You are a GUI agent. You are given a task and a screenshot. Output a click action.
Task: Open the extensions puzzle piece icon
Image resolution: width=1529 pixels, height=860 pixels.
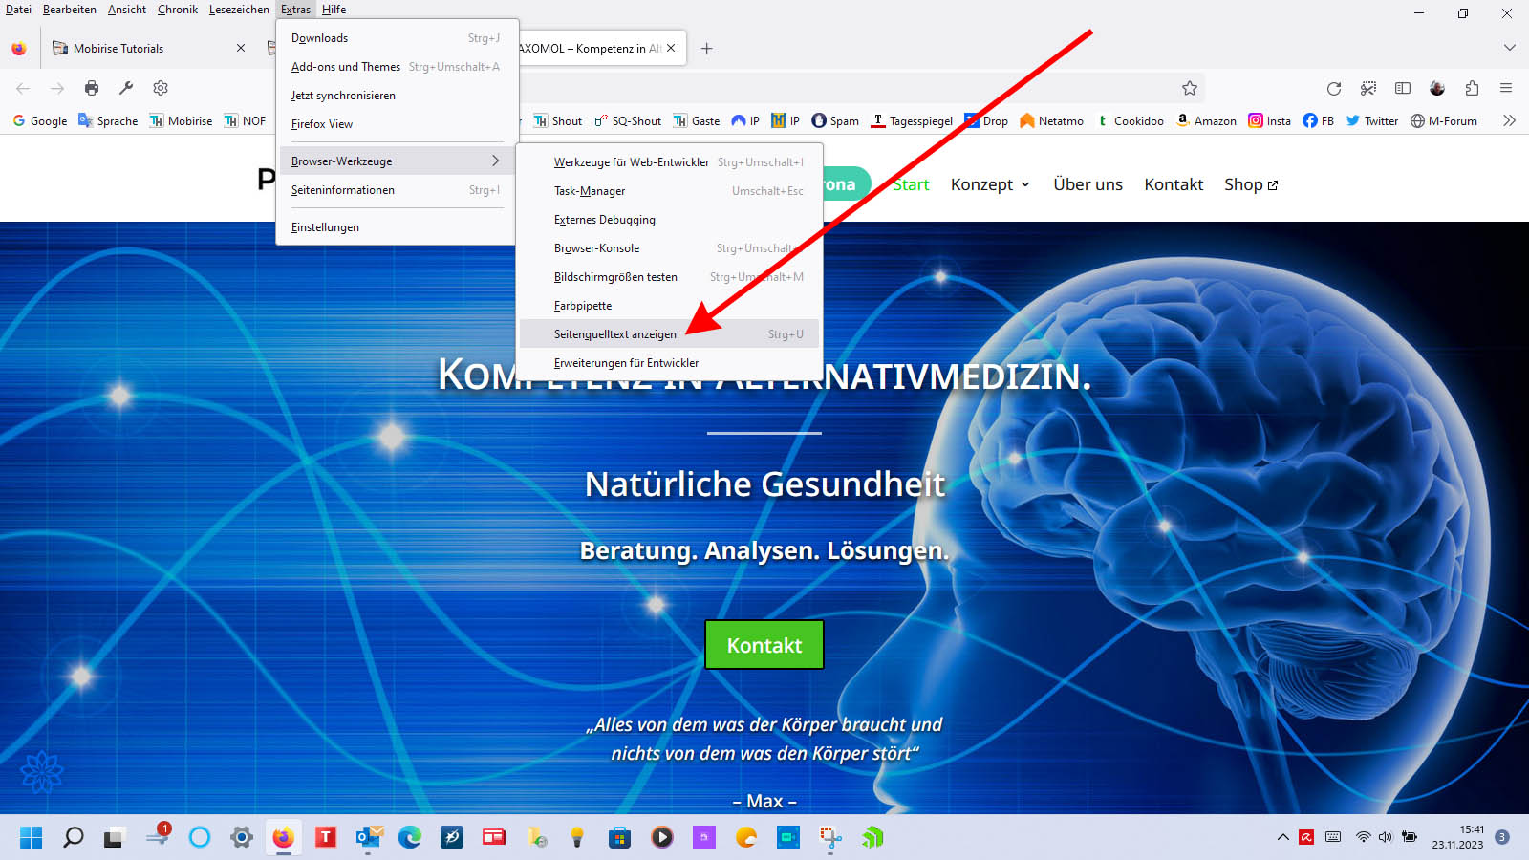pyautogui.click(x=1472, y=88)
